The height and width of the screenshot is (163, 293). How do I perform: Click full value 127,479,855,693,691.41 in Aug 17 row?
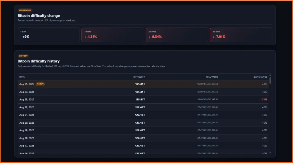[x=207, y=146]
